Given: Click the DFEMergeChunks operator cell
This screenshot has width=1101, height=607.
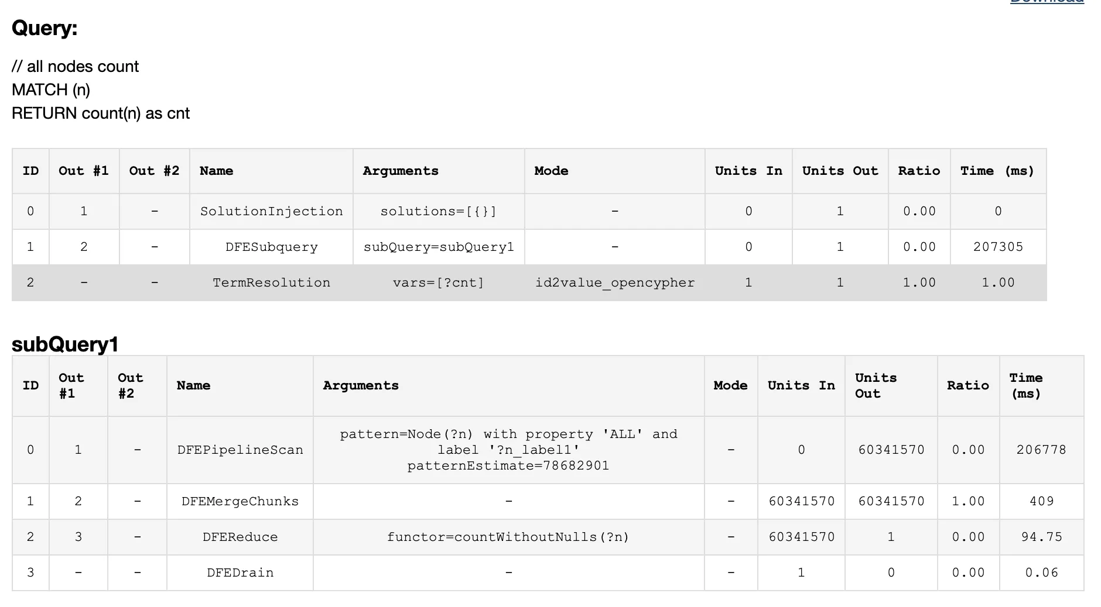Looking at the screenshot, I should [x=240, y=501].
